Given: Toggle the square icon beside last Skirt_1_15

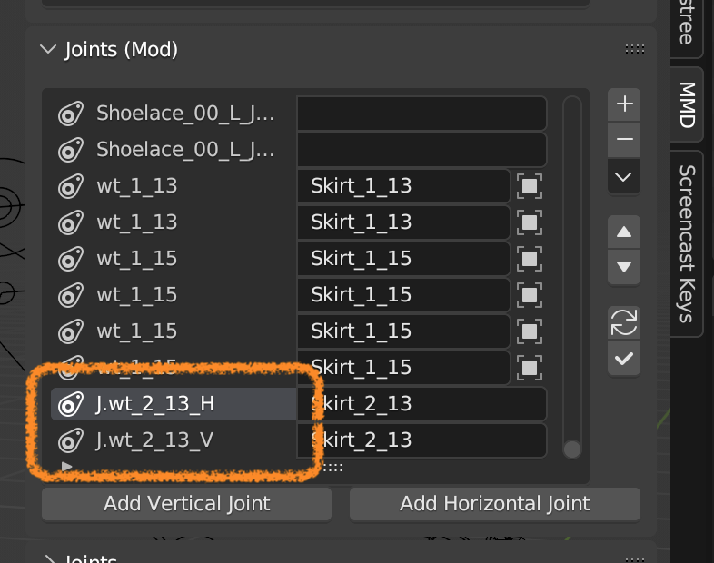Looking at the screenshot, I should click(x=530, y=368).
